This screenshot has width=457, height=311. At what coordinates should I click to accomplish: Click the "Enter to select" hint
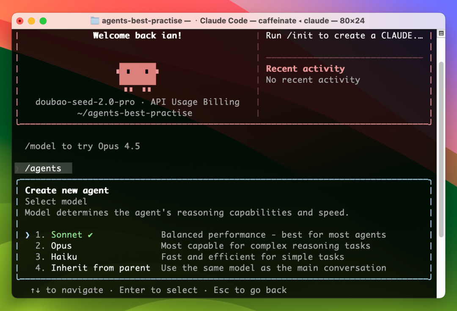pyautogui.click(x=158, y=290)
